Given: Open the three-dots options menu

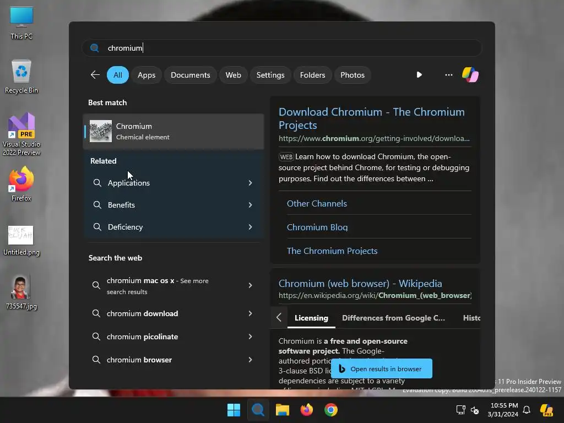Looking at the screenshot, I should [x=448, y=75].
